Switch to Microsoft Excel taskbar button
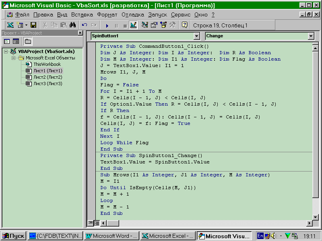322x241 pixels. pos(168,236)
